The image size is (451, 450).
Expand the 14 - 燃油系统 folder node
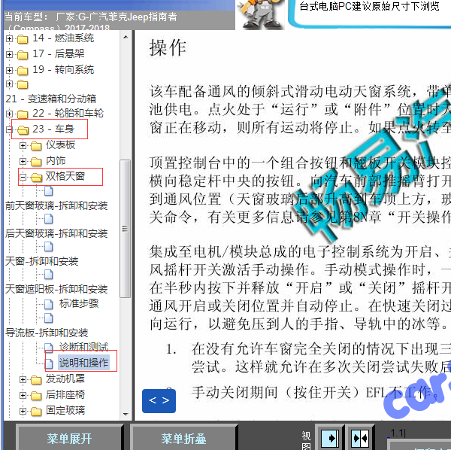[9, 38]
